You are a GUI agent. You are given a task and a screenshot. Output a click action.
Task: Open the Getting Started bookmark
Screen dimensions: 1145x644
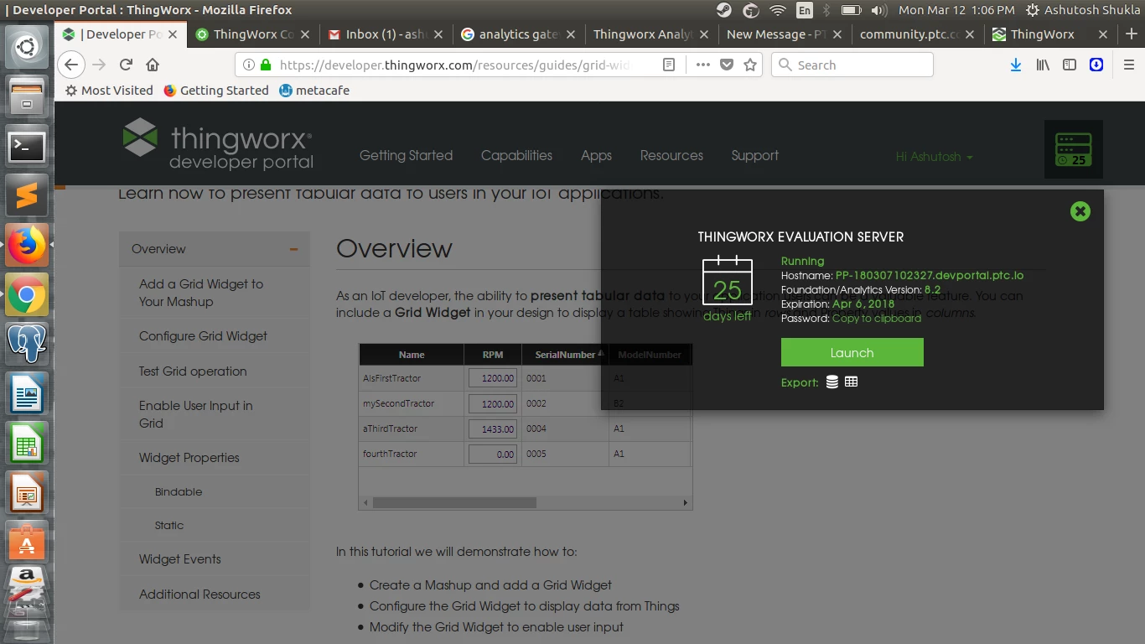coord(216,91)
